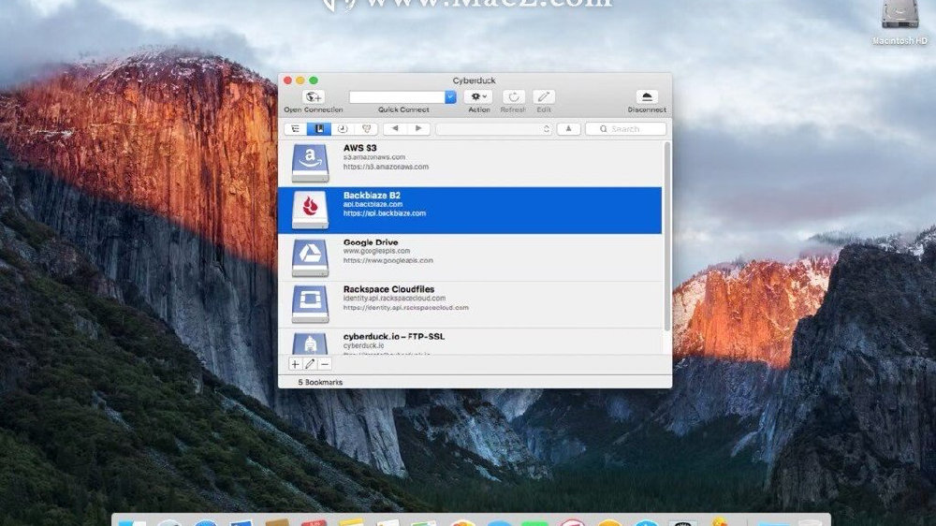Click the '5 Bookmarks' status text

[x=320, y=382]
